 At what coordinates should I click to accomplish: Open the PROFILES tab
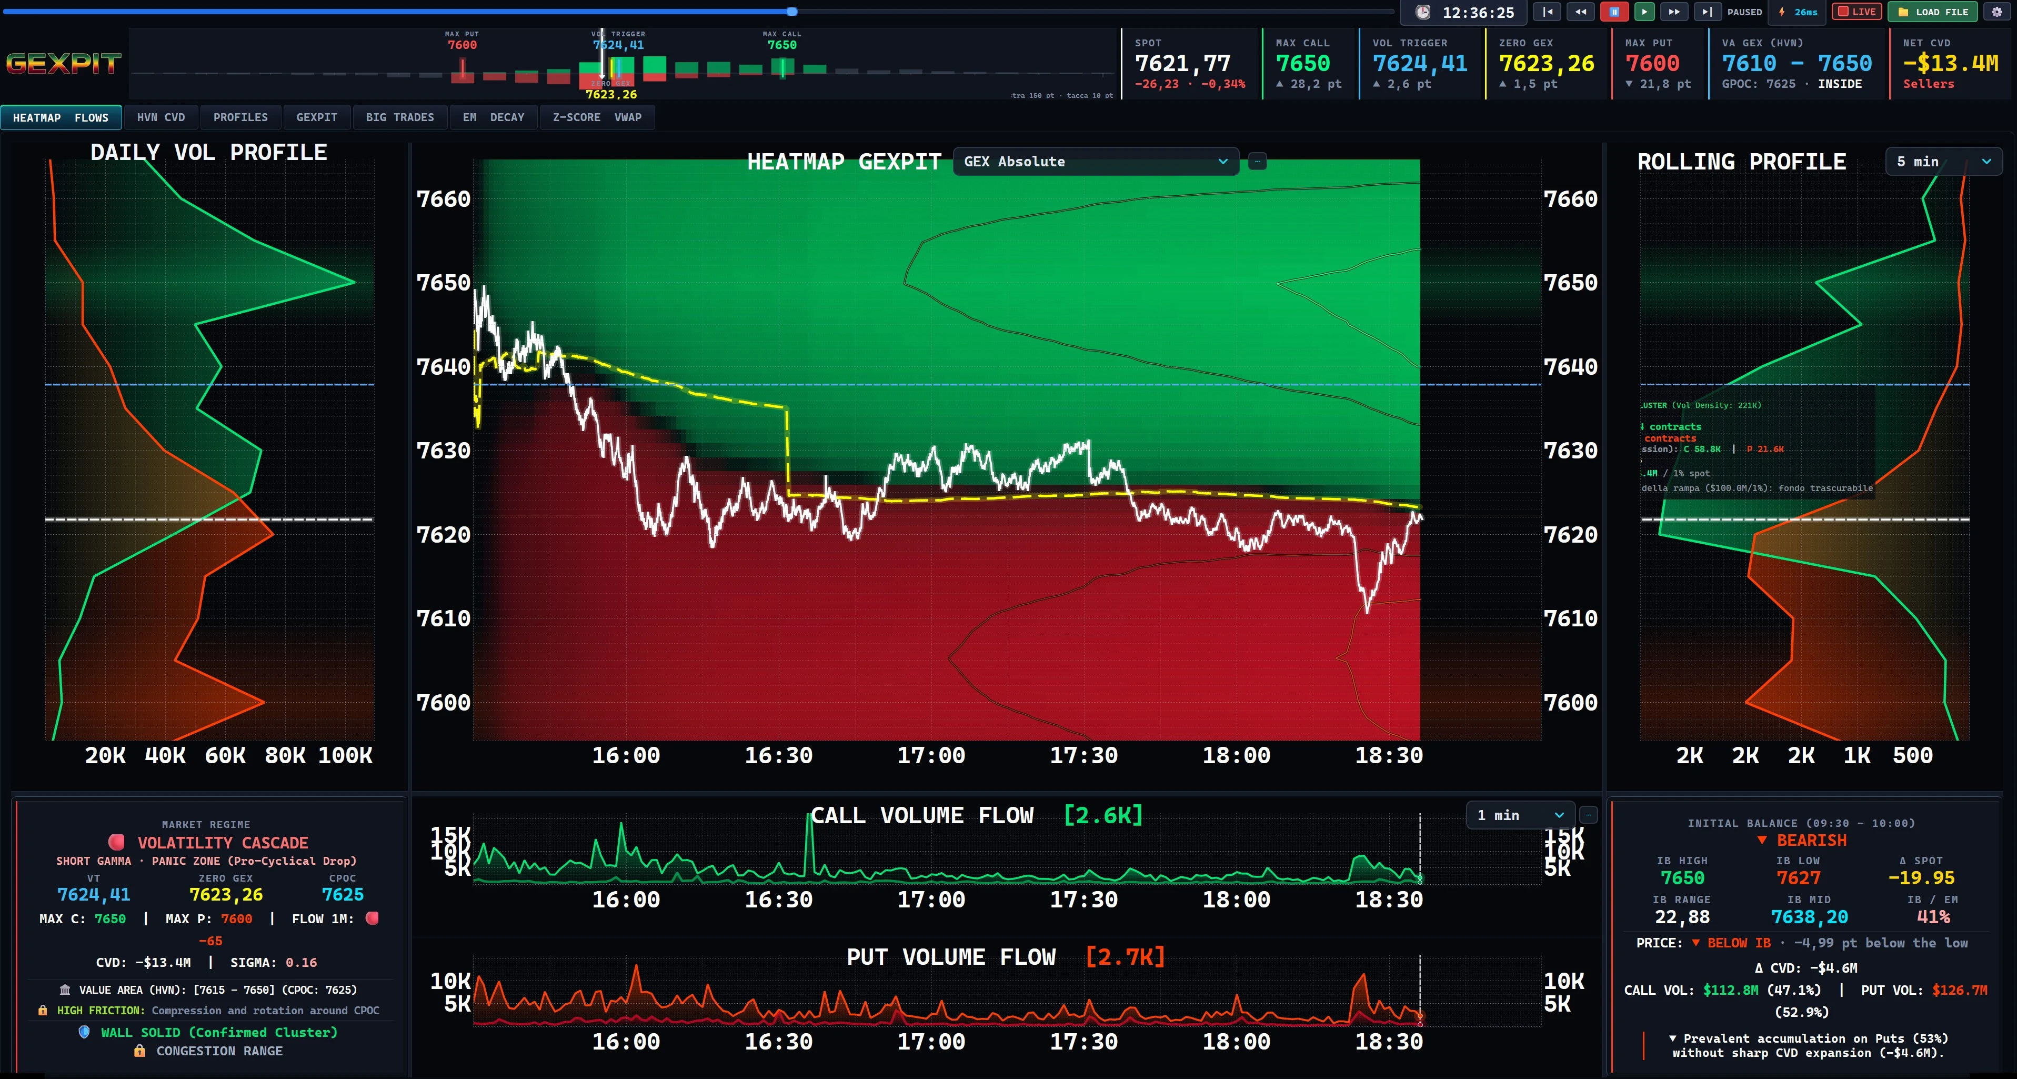tap(240, 117)
